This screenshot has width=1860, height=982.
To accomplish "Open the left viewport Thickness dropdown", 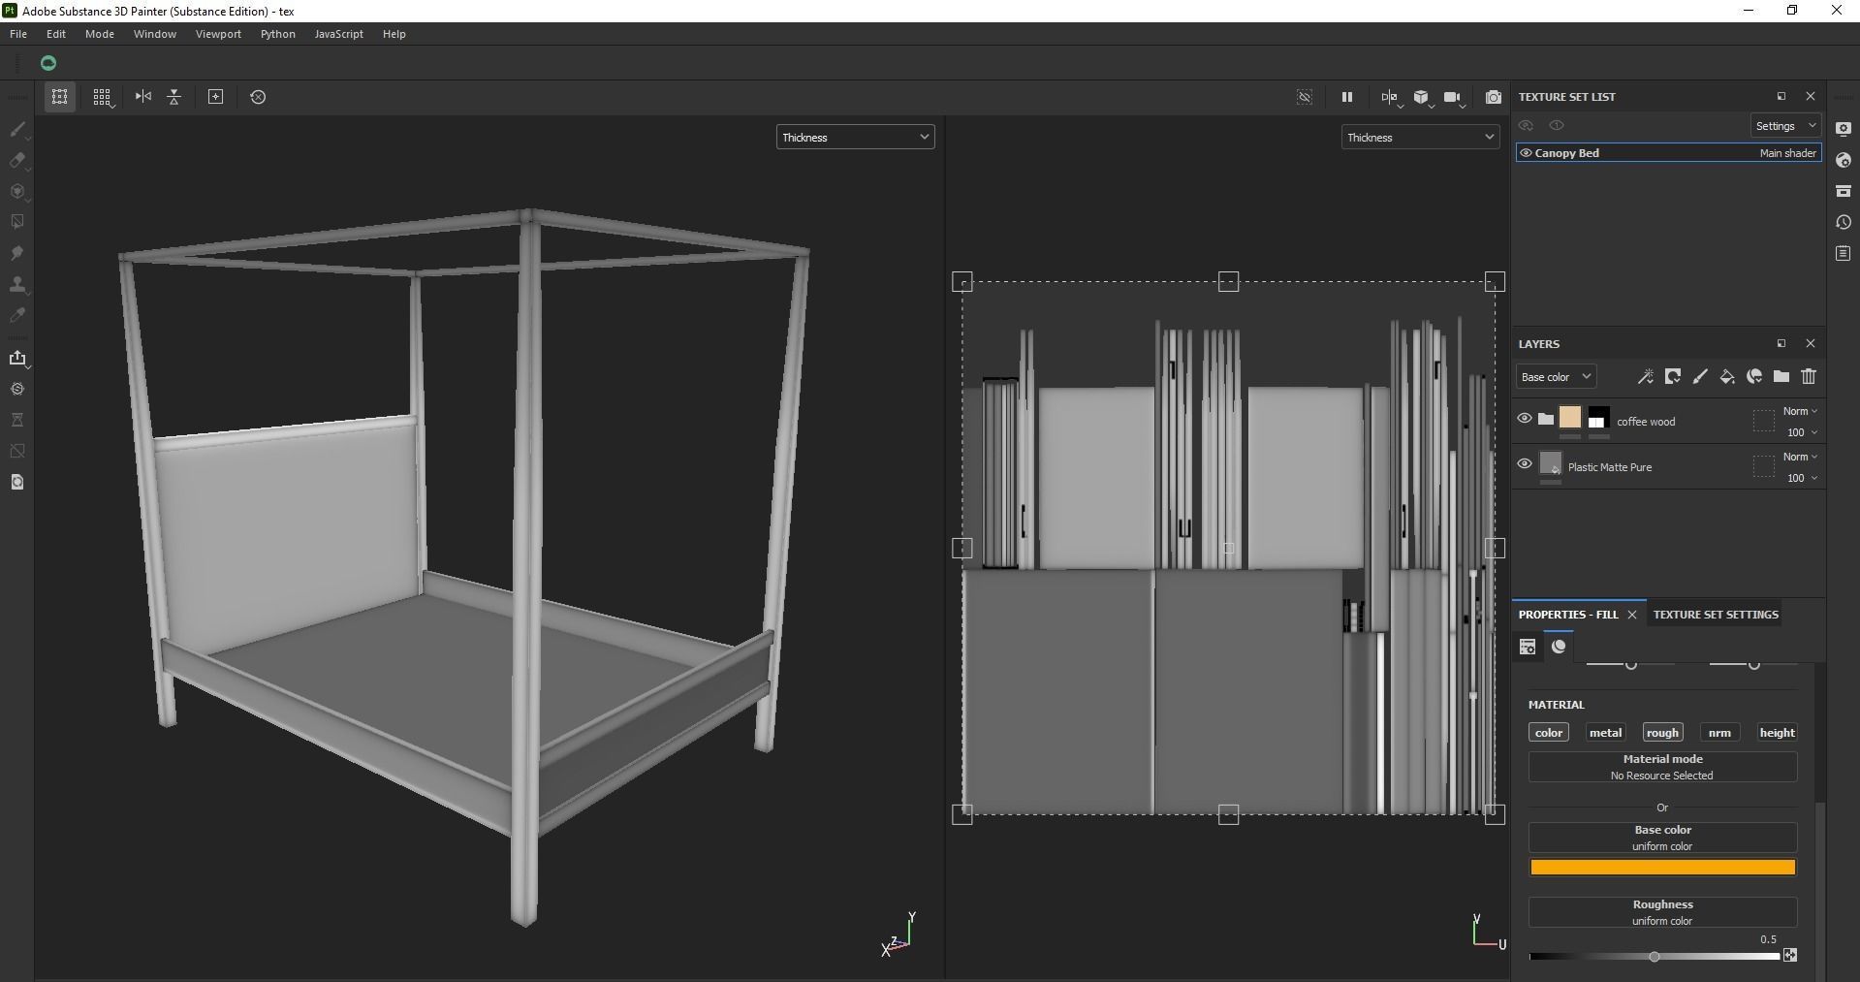I will pos(855,138).
